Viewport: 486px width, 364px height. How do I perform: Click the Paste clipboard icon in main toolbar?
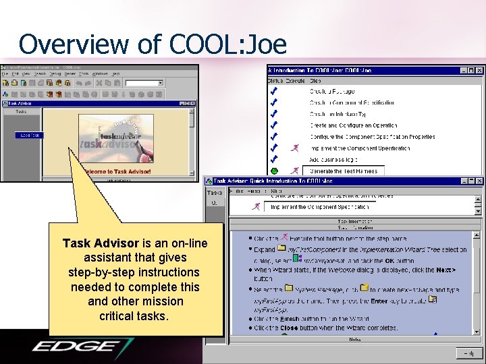click(x=117, y=83)
